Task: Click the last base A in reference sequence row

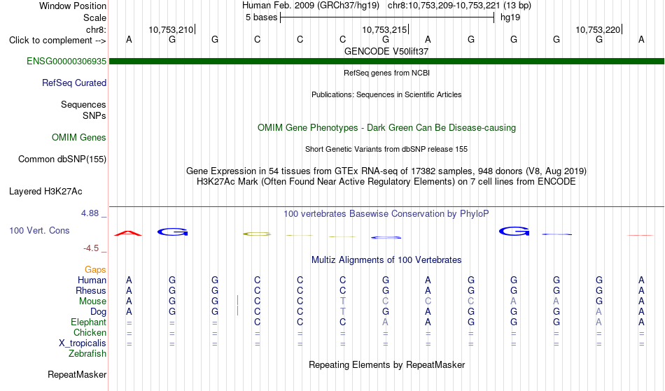Action: pos(641,40)
